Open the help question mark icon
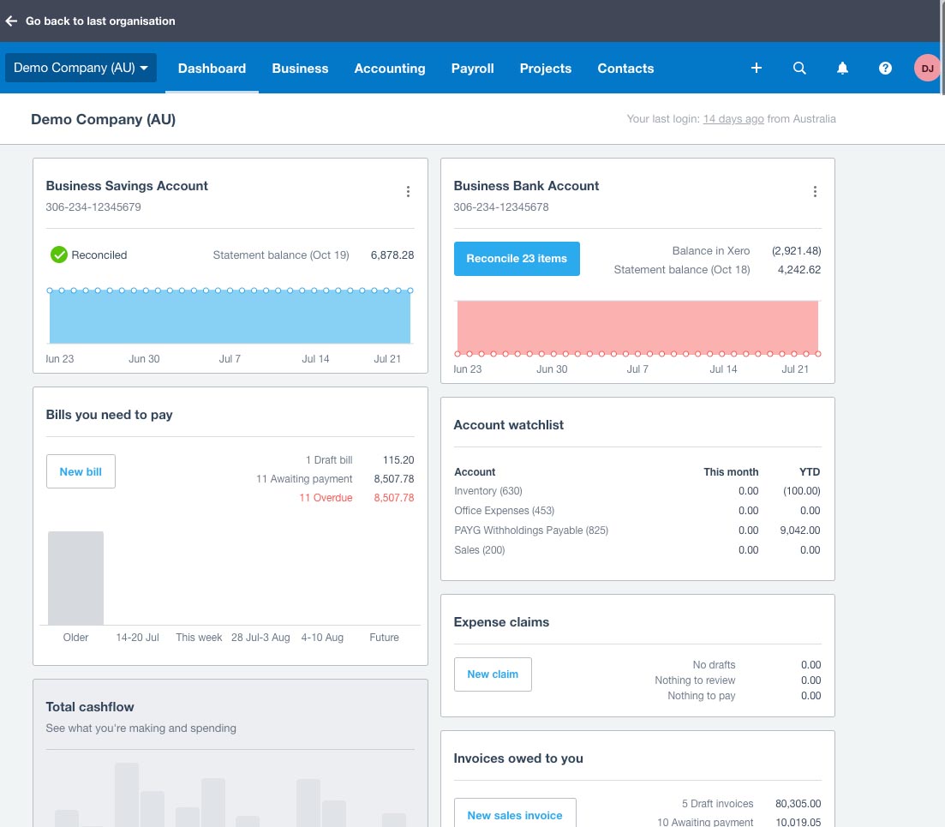This screenshot has width=945, height=827. [x=885, y=68]
